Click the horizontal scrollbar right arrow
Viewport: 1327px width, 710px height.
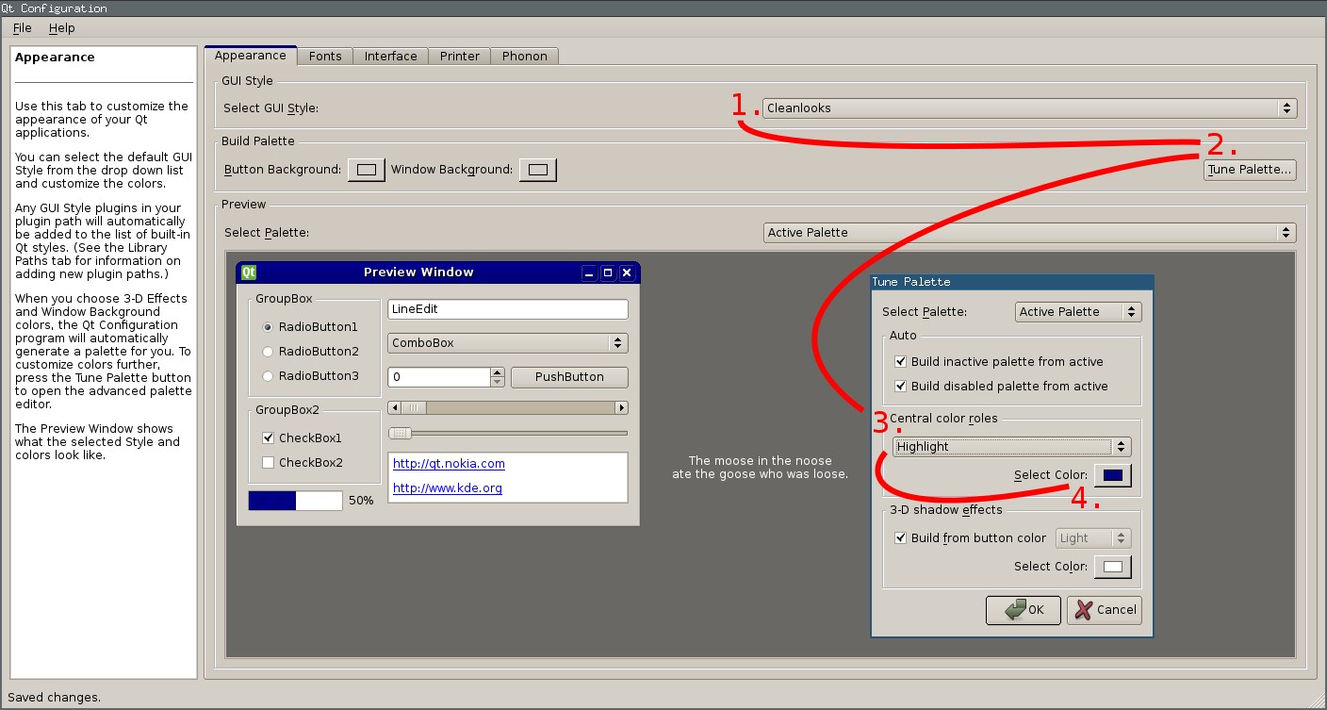click(621, 407)
